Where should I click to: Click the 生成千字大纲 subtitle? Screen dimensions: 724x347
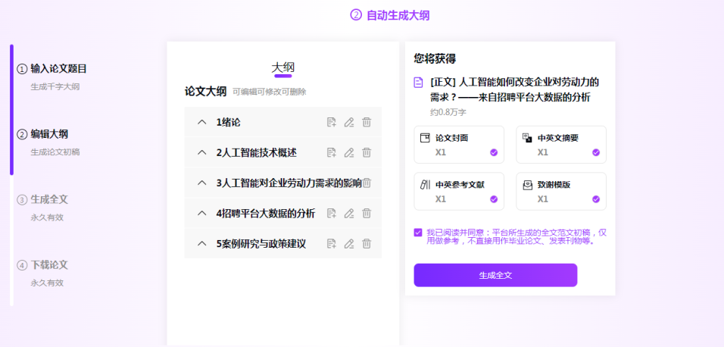pyautogui.click(x=55, y=86)
